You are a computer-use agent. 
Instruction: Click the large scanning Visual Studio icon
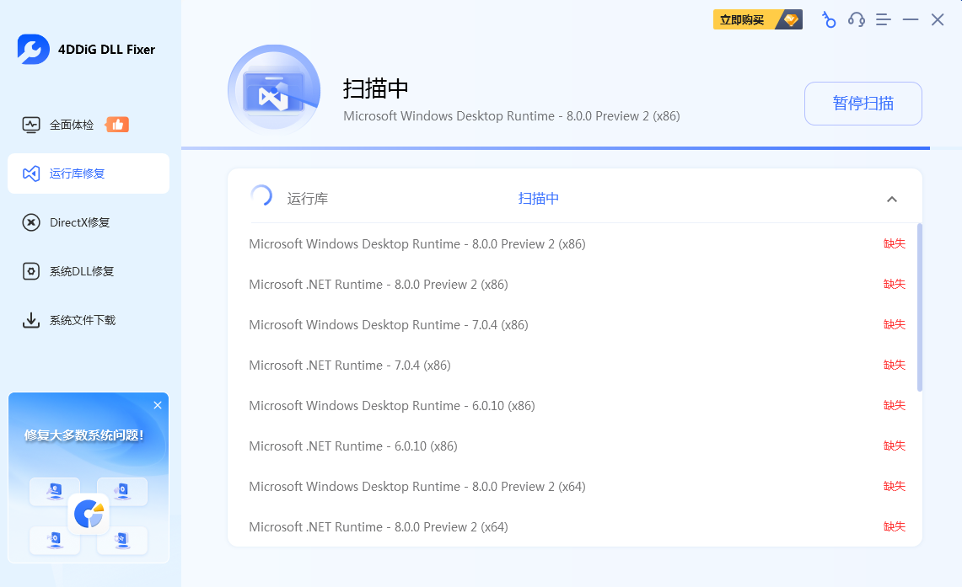[274, 91]
